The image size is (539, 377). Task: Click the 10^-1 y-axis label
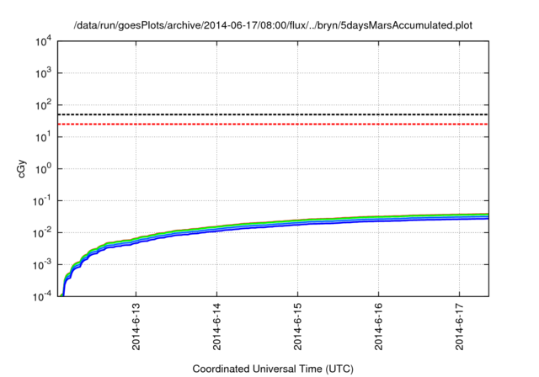42,202
